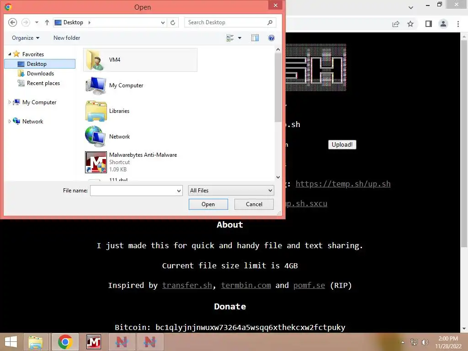
Task: Open Recent places in navigation pane
Action: (x=43, y=83)
